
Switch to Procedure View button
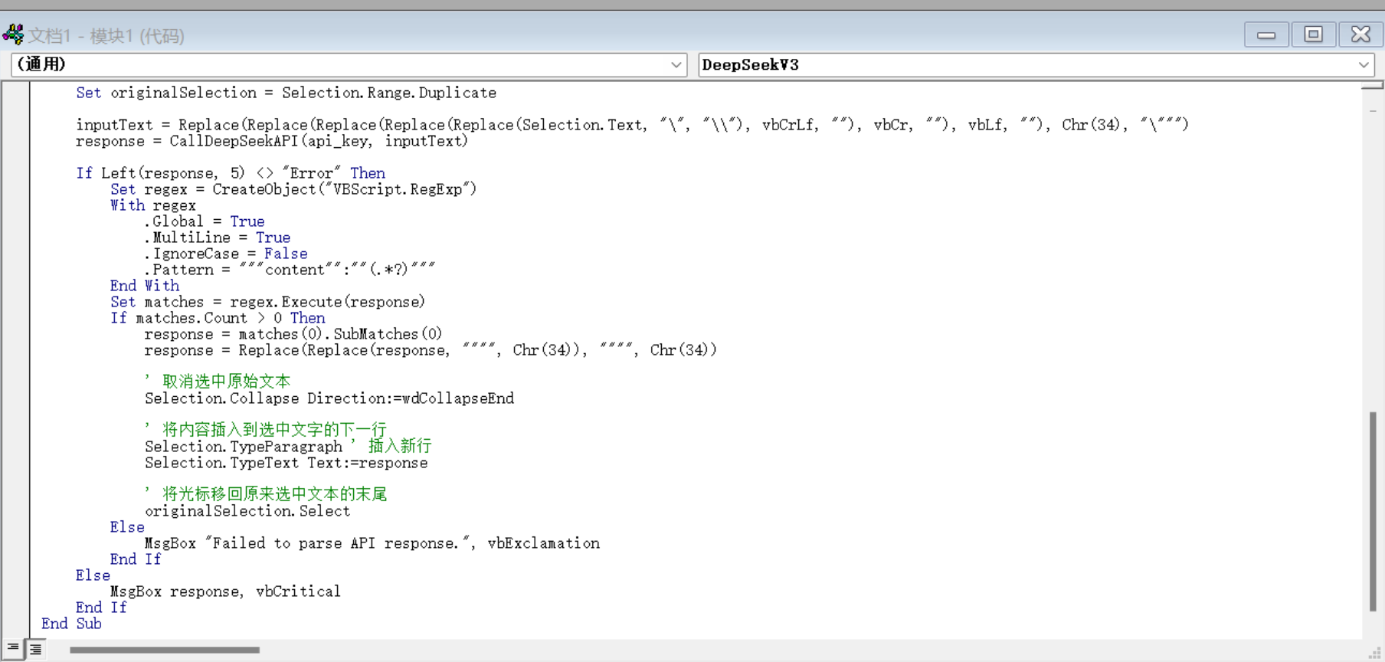pyautogui.click(x=13, y=649)
